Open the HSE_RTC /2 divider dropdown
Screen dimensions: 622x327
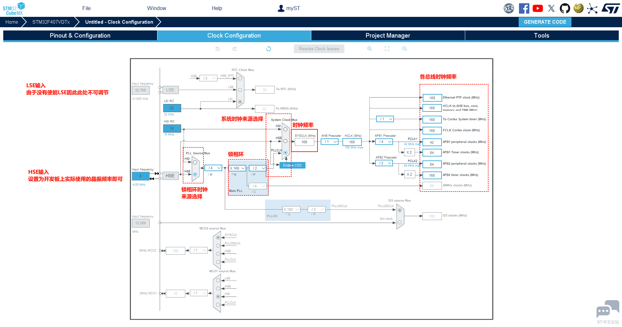(208, 78)
